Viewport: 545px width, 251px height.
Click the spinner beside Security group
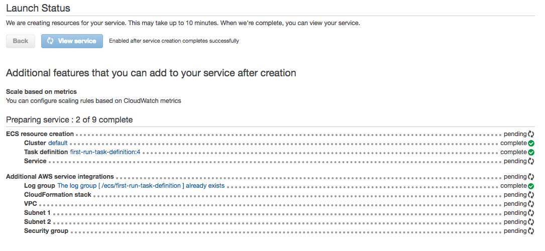click(531, 231)
